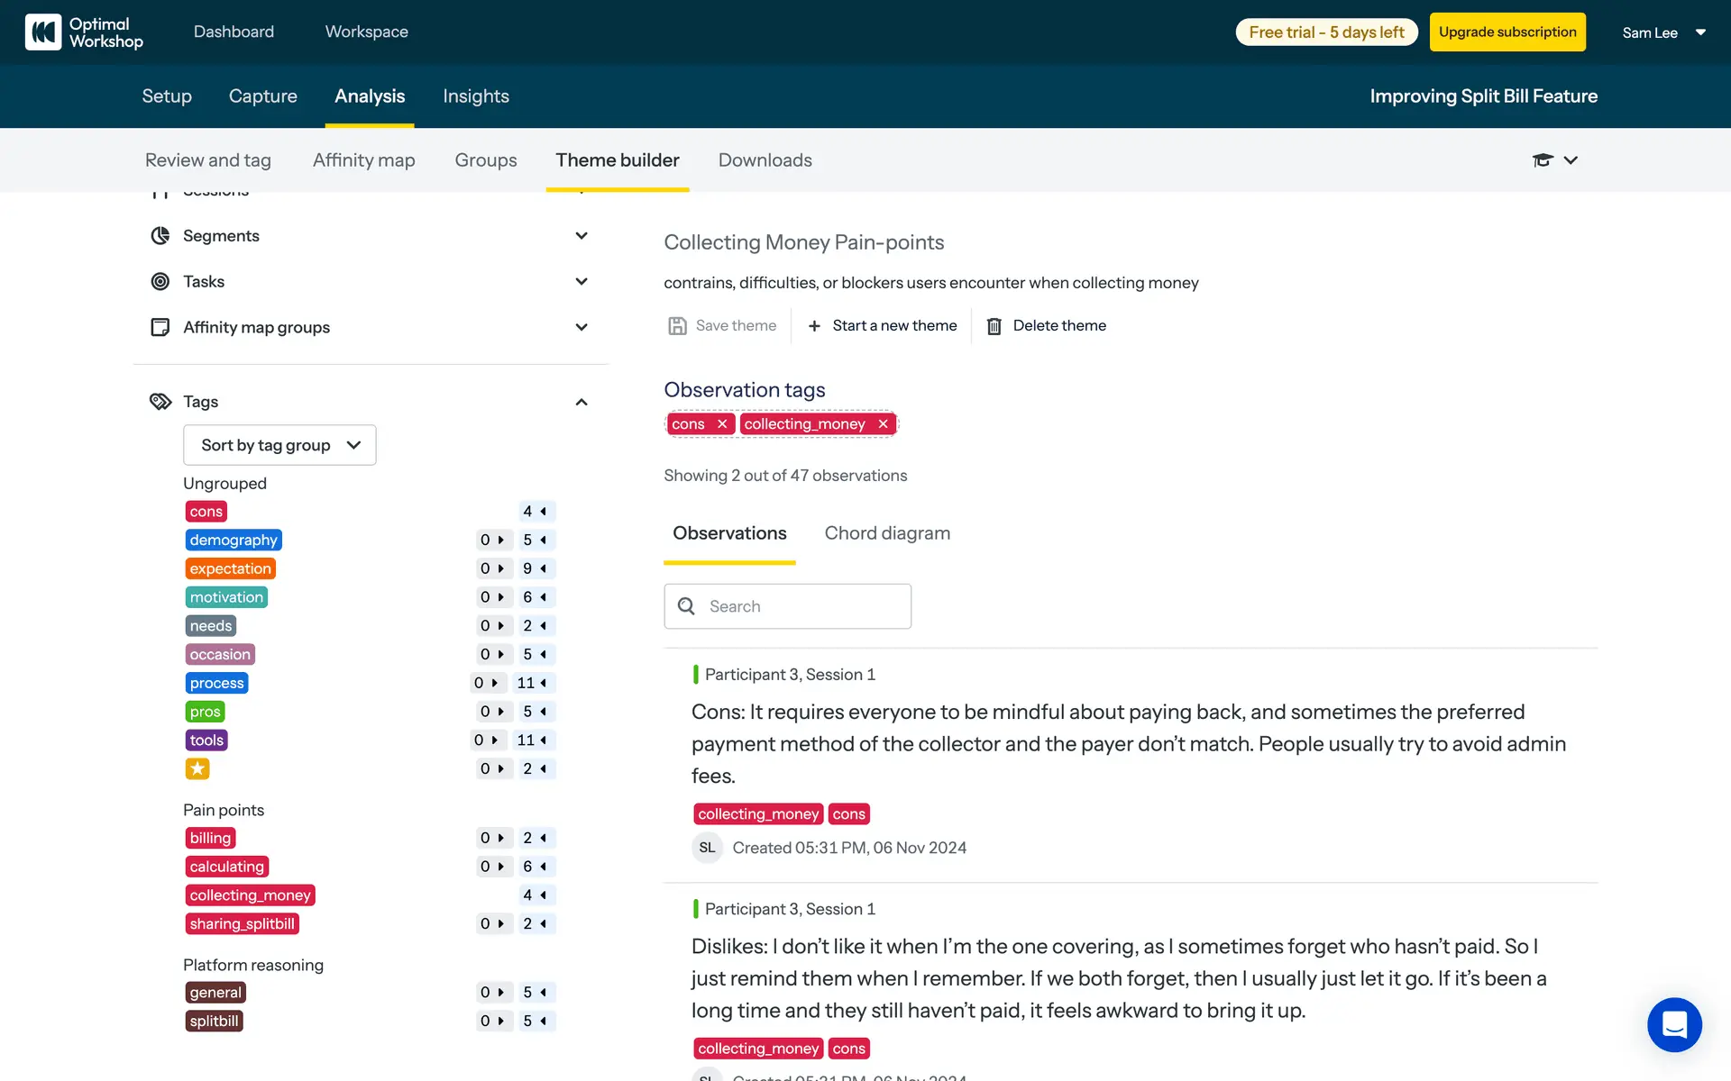Click the graduation cap help icon
This screenshot has width=1731, height=1081.
click(1543, 160)
